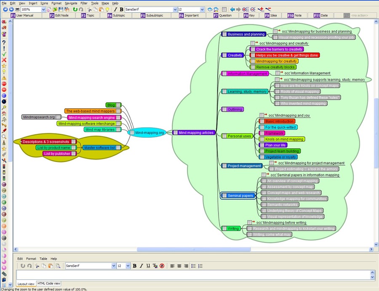Click the F9 Idea button

point(271,16)
